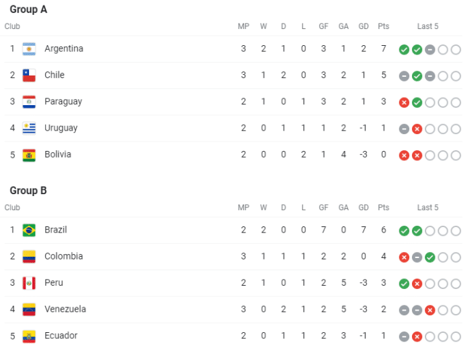Click the Ecuador flag icon

point(29,336)
